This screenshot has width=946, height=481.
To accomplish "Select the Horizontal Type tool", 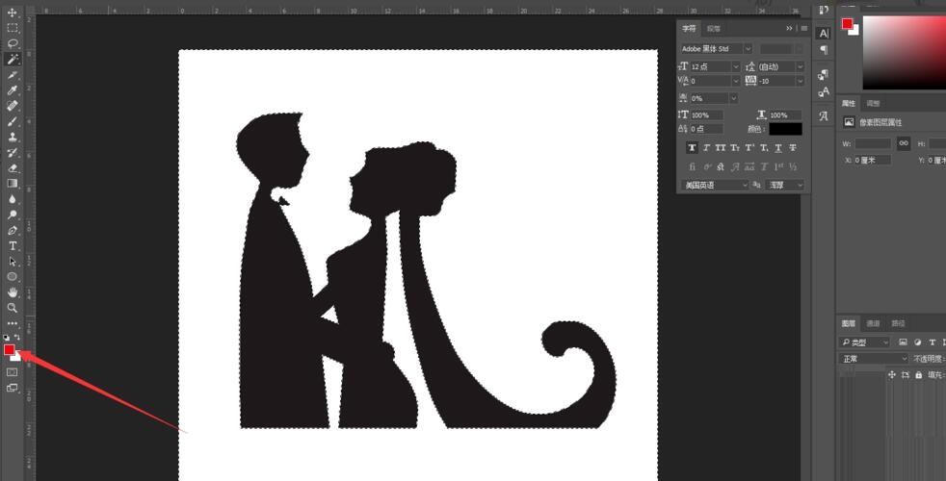I will coord(13,246).
